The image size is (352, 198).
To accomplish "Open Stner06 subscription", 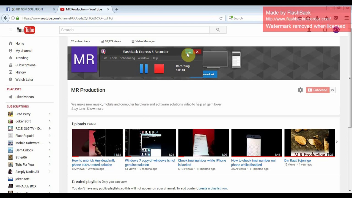I will pos(21,157).
